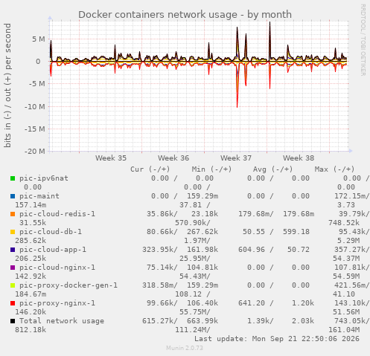Select the 'pic-cloud-db-1' legend label
Image resolution: width=370 pixels, height=356 pixels.
point(51,232)
